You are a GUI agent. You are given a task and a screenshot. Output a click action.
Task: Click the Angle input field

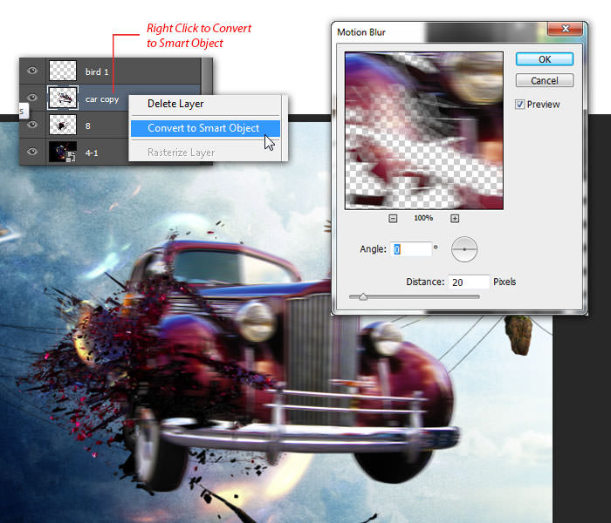[x=411, y=249]
